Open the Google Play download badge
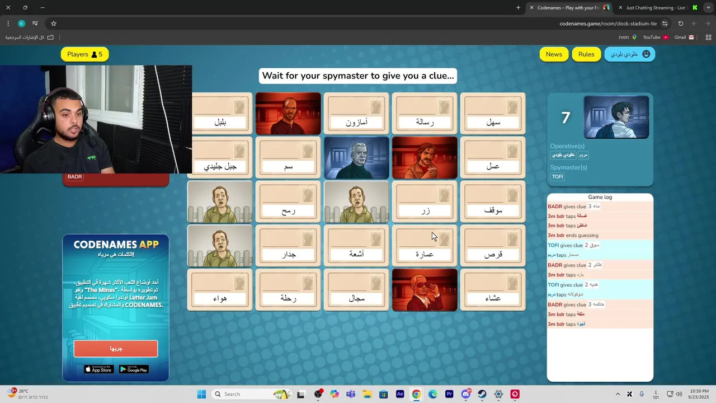This screenshot has height=403, width=716. (134, 369)
